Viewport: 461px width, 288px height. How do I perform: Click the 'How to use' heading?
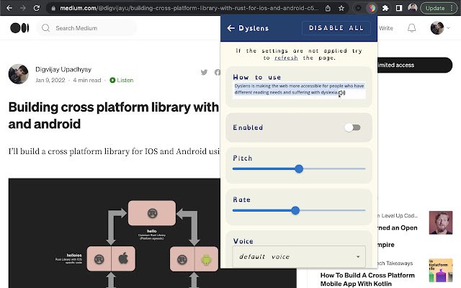pos(257,77)
